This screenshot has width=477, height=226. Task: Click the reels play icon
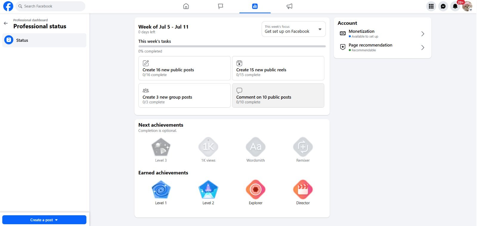point(239,63)
